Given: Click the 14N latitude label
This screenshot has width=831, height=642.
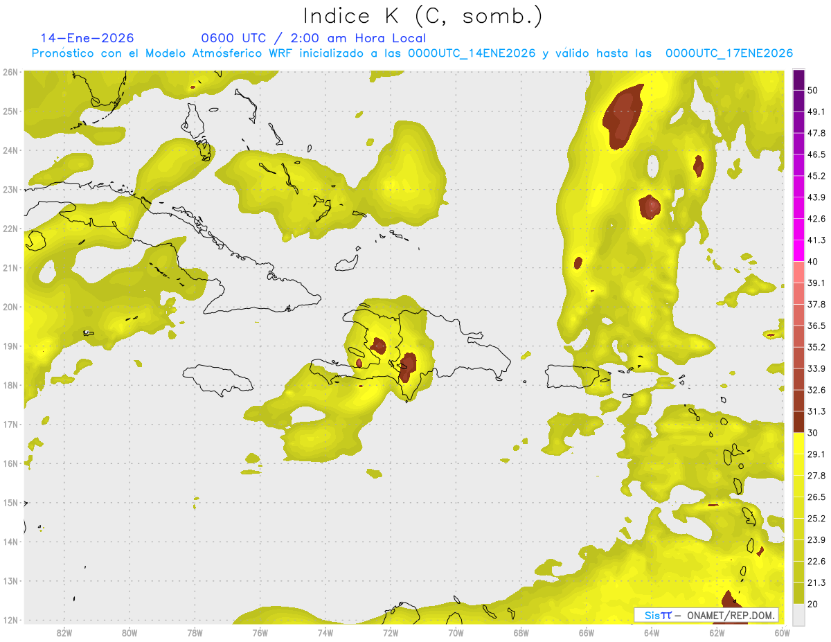Looking at the screenshot, I should point(10,542).
